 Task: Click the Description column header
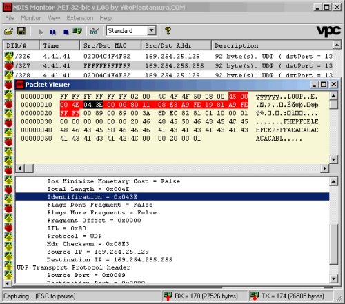point(272,45)
